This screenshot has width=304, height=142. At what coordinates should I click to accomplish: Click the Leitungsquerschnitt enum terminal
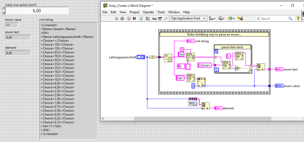141,57
